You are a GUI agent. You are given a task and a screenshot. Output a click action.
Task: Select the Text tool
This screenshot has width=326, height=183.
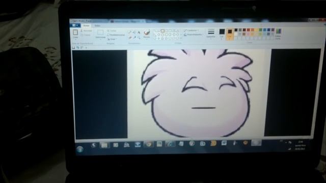coord(139,32)
